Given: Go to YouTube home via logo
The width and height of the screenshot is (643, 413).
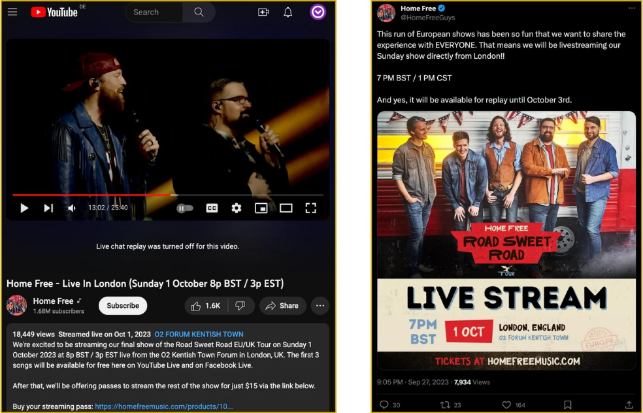Looking at the screenshot, I should click(x=54, y=12).
